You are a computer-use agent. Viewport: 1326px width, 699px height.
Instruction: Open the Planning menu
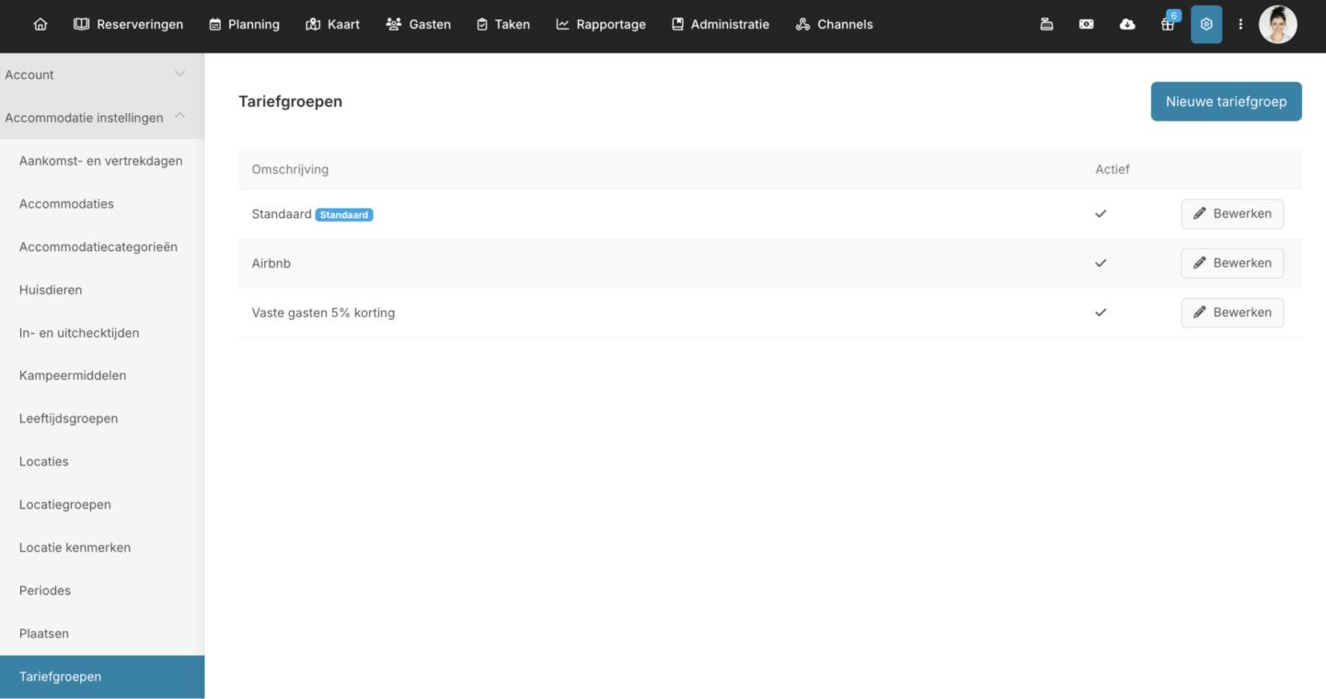coord(244,25)
